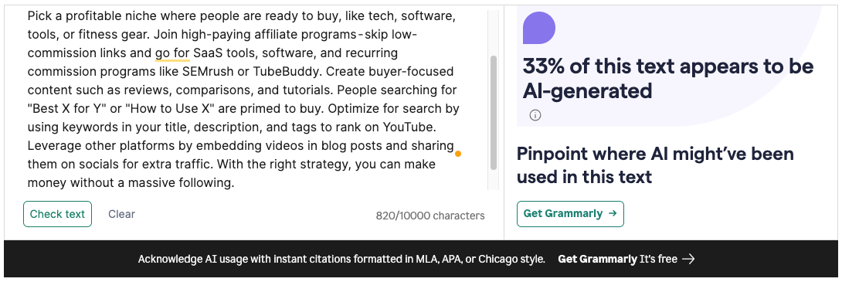
Task: Click the "Acknowledge AI usage" banner text
Action: (x=341, y=259)
